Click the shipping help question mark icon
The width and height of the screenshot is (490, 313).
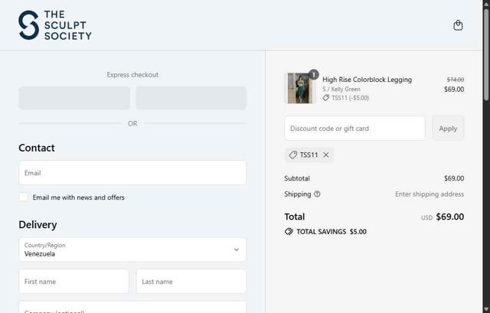point(317,194)
